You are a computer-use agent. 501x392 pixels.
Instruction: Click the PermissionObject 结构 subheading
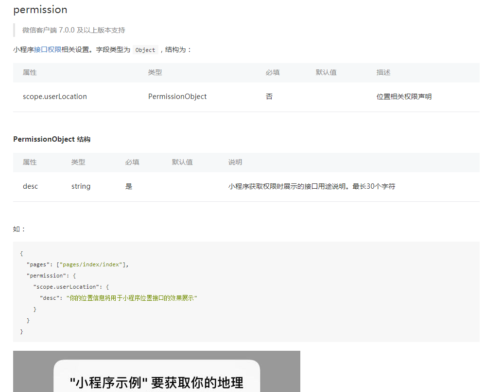(x=52, y=139)
